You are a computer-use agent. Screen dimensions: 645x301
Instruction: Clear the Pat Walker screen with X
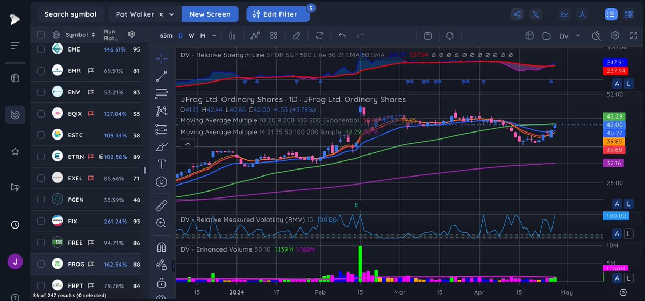[x=161, y=14]
